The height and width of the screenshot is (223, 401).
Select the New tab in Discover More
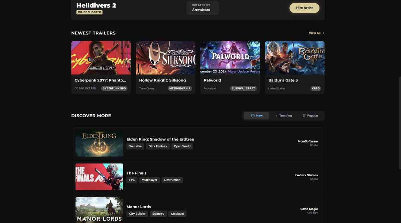pos(256,116)
